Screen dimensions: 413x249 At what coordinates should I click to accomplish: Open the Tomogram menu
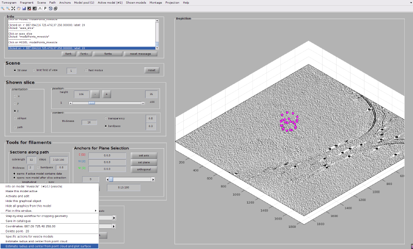tap(9, 3)
